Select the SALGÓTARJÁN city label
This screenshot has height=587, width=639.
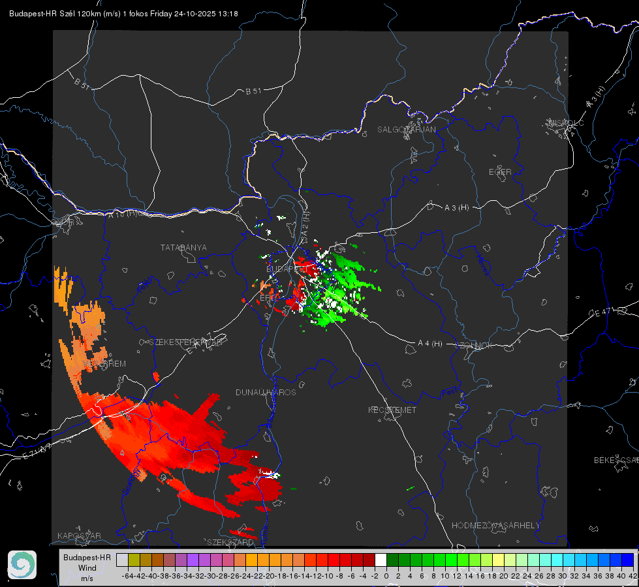406,130
